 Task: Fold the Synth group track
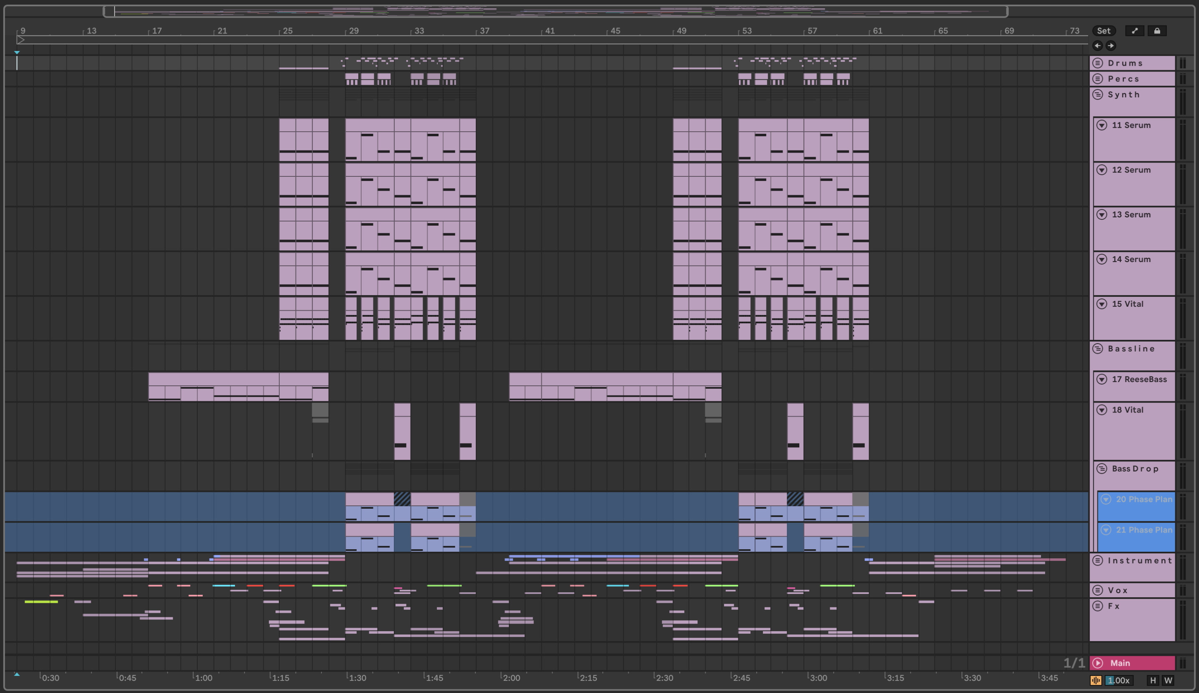pos(1098,94)
